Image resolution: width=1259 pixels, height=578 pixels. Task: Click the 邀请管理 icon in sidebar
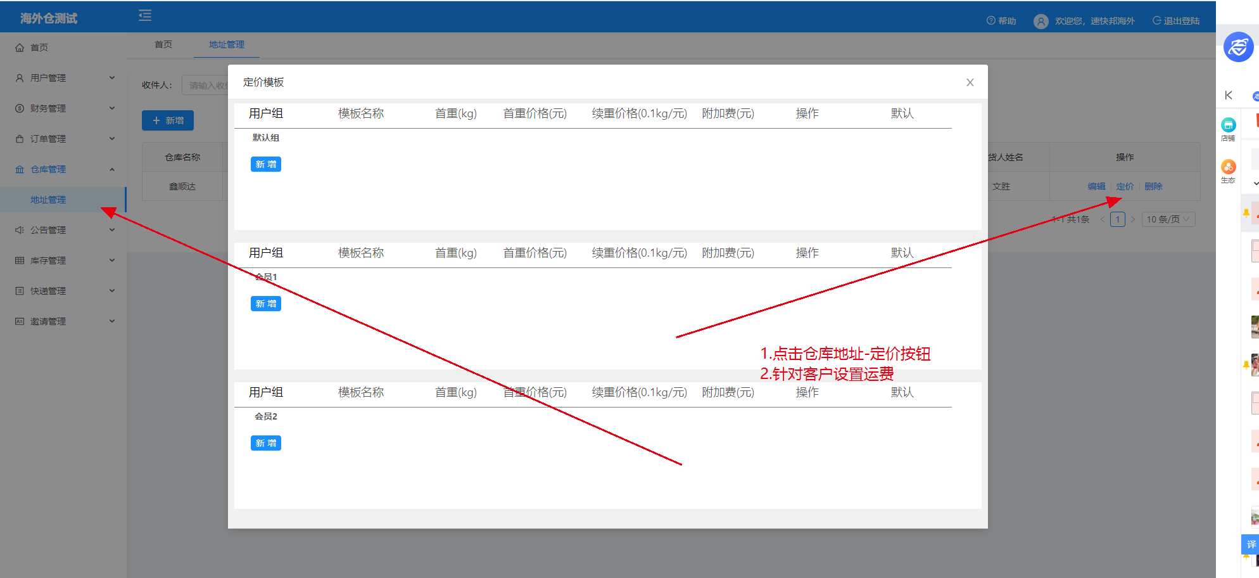20,321
